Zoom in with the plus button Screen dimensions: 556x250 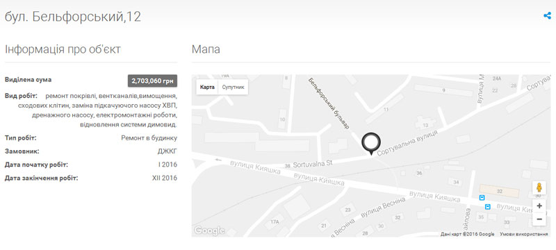[539, 206]
